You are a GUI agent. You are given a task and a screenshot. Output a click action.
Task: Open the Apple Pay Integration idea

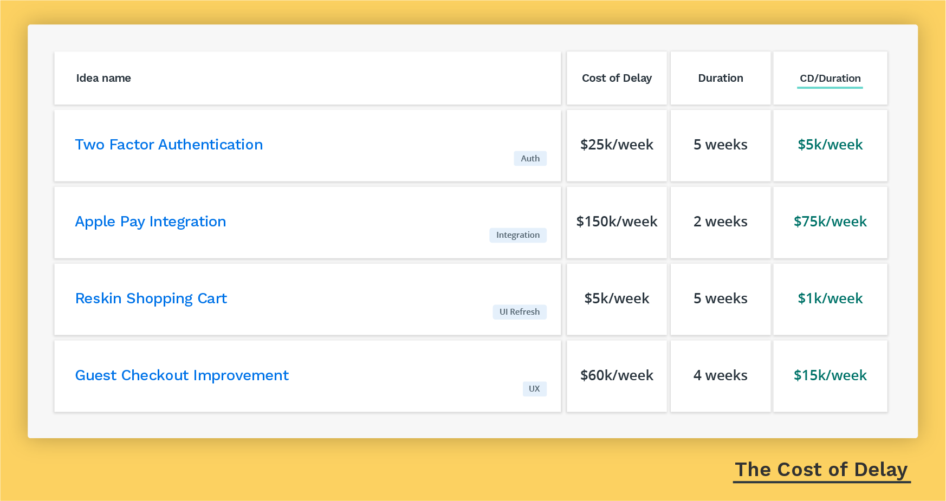pos(150,222)
